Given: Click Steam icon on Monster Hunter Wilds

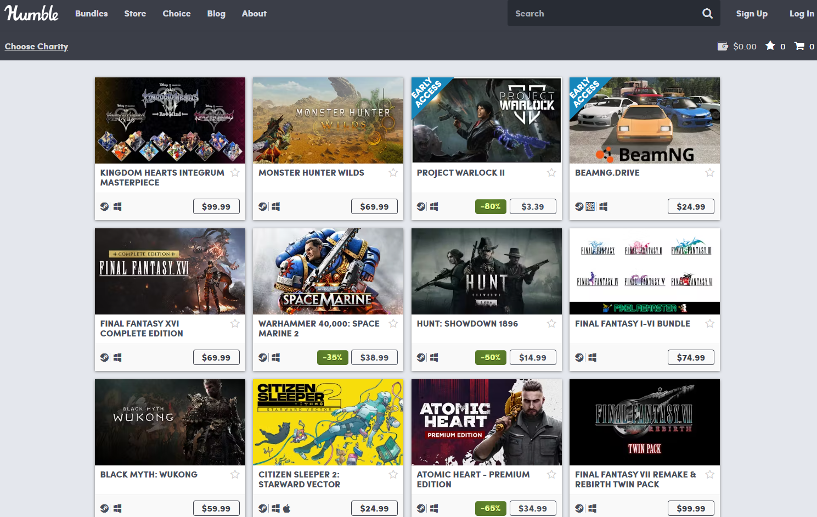Looking at the screenshot, I should tap(263, 206).
